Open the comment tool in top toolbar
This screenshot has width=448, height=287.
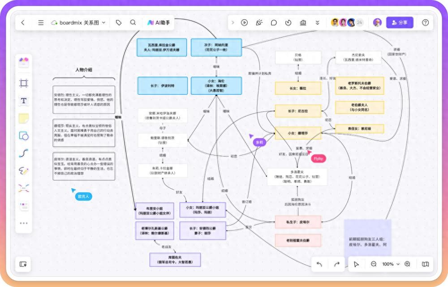(x=274, y=22)
